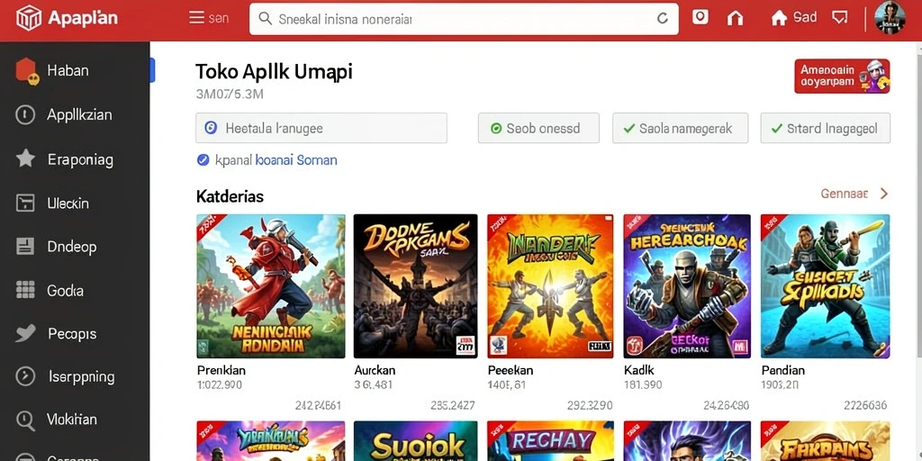Open the camera badge icon in header
The height and width of the screenshot is (461, 922).
pyautogui.click(x=700, y=17)
